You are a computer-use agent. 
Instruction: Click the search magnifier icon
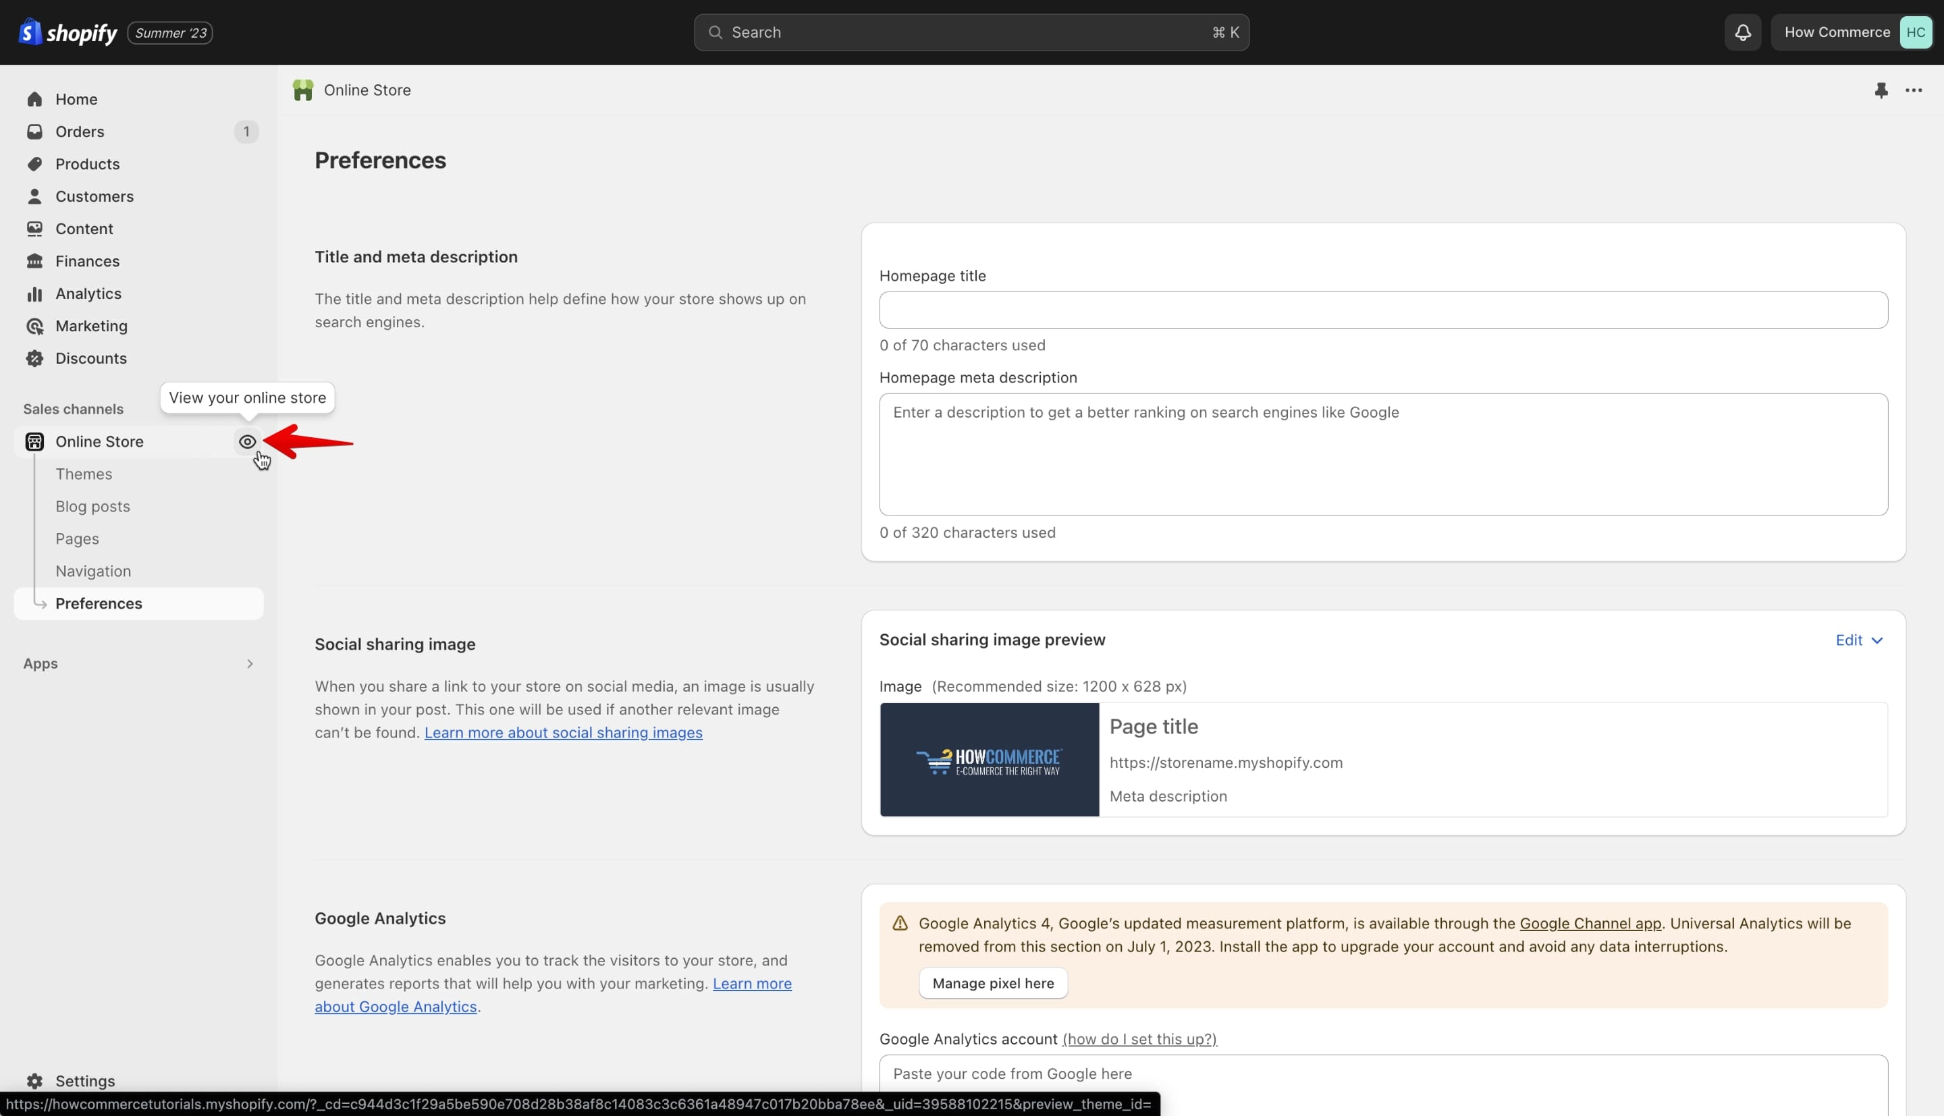pos(715,32)
